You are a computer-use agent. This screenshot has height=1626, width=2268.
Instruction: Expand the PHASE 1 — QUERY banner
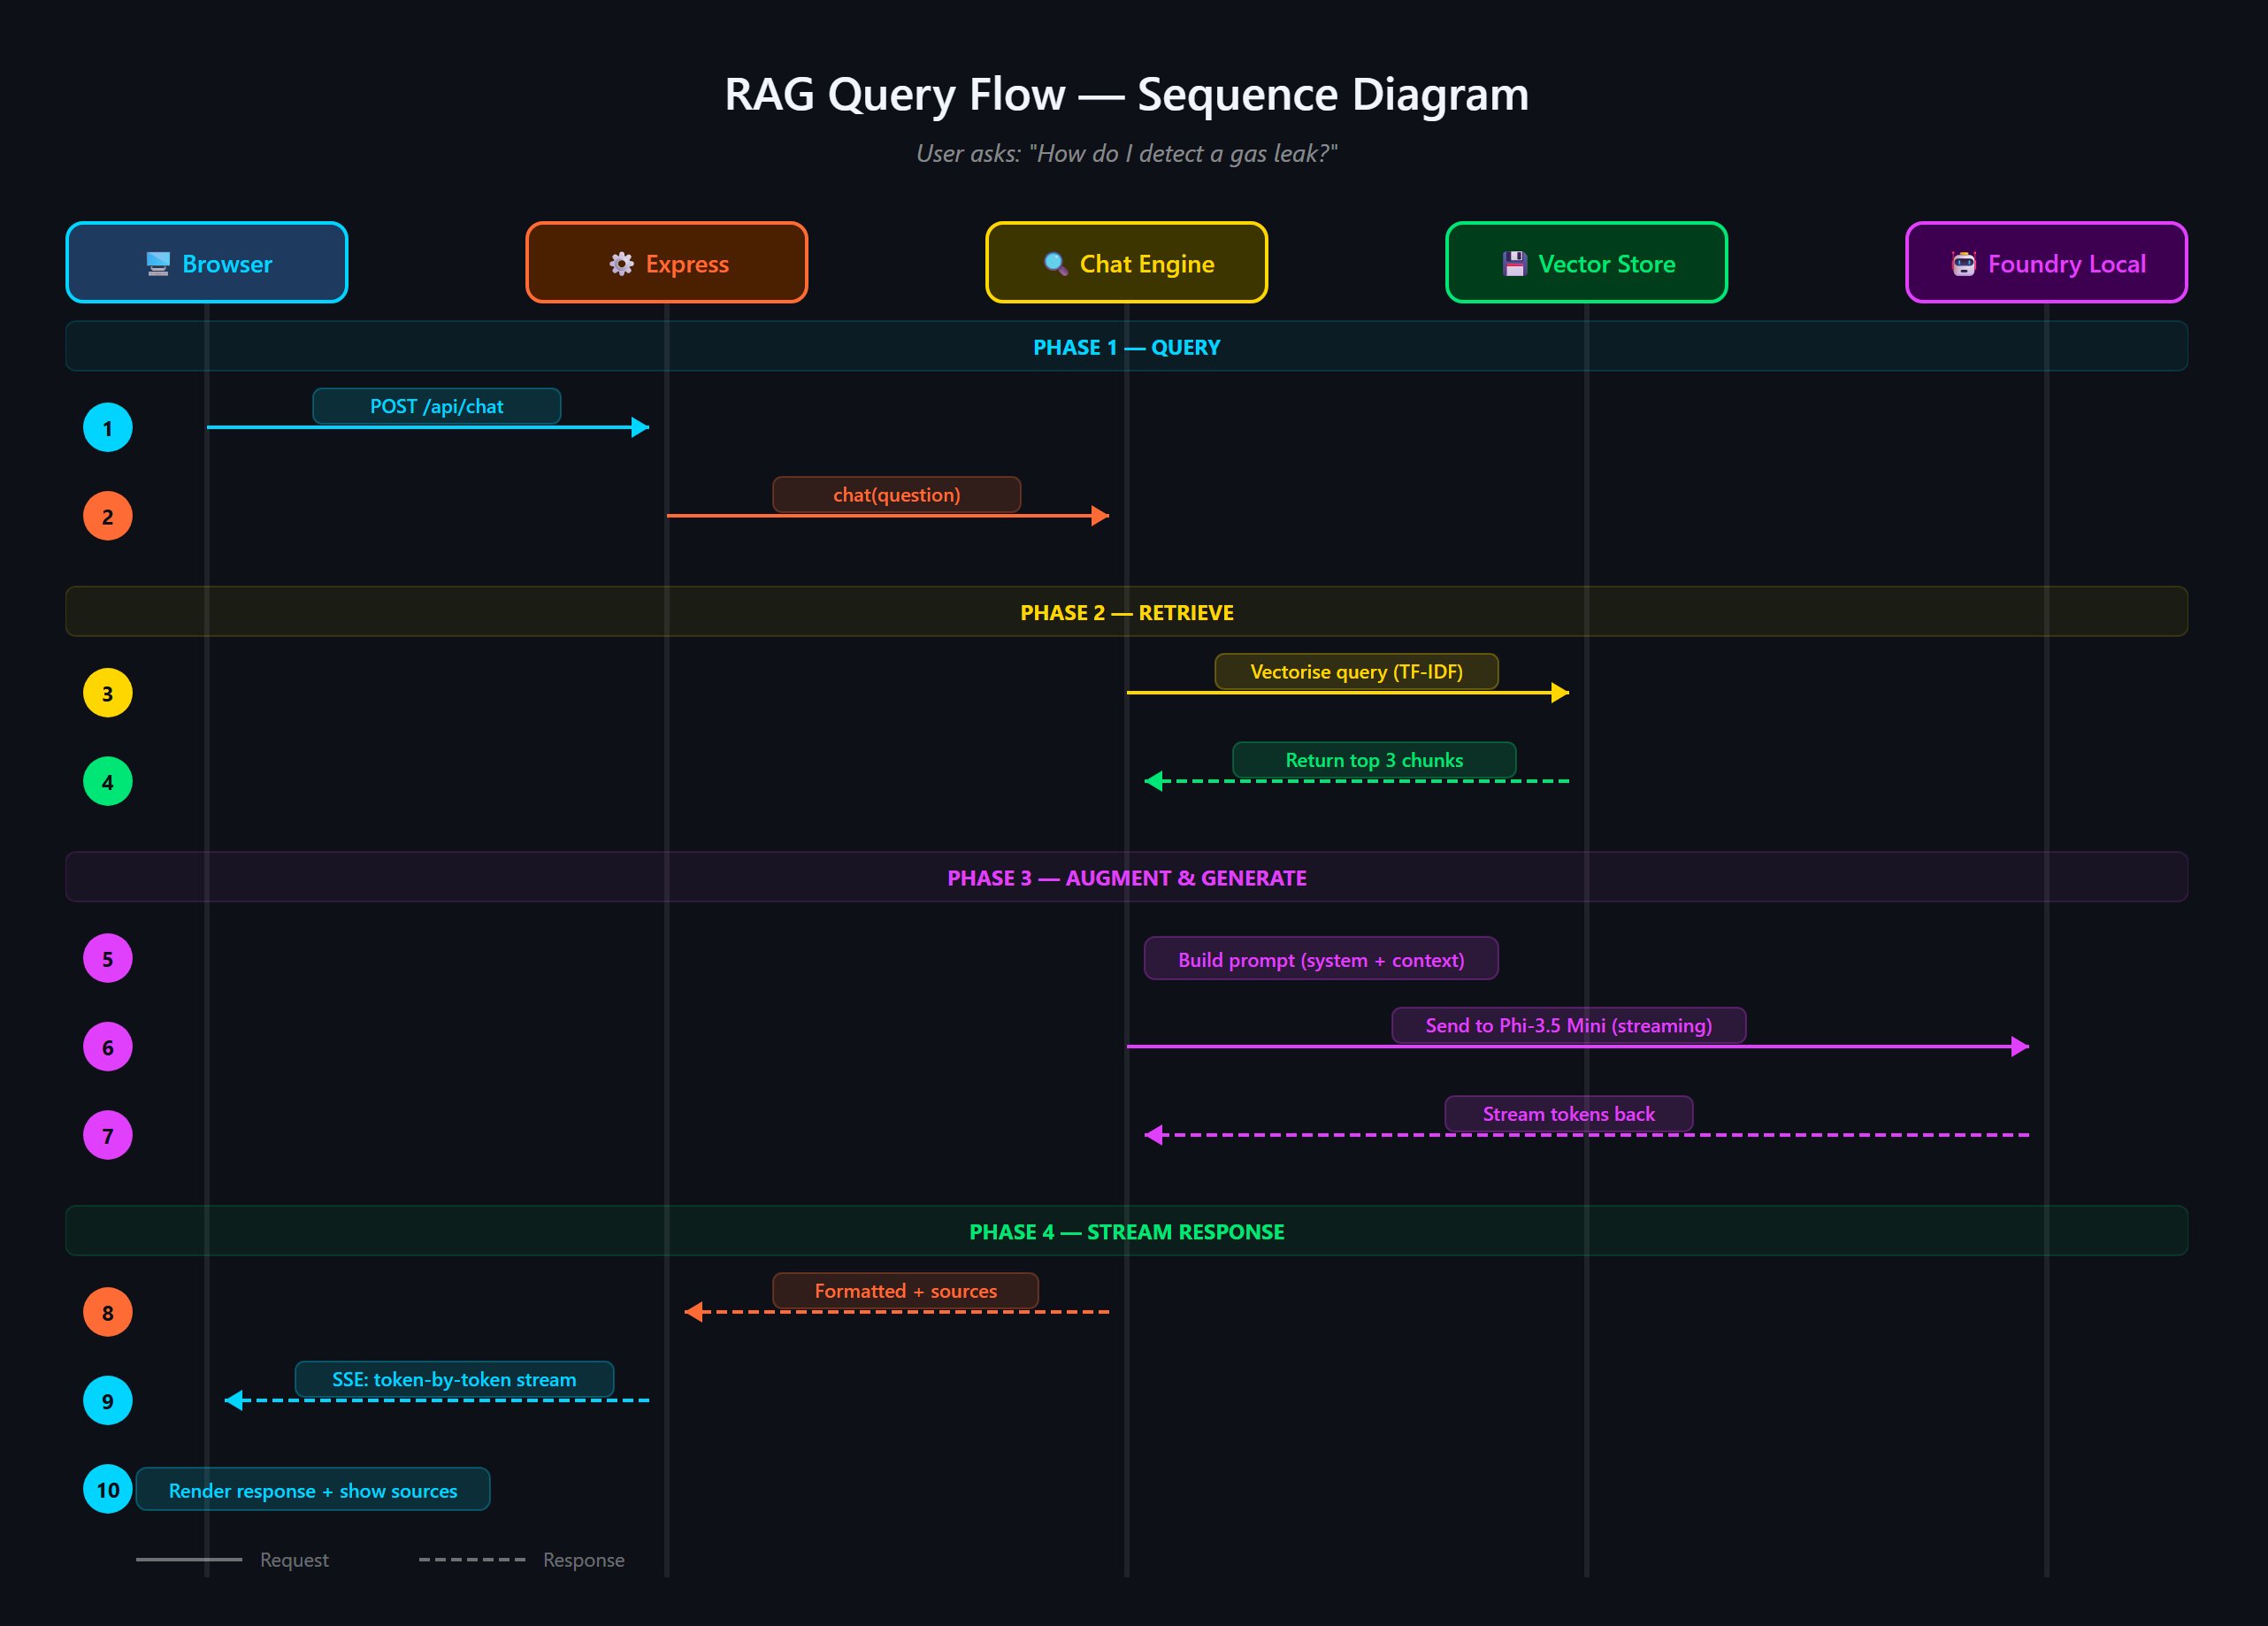pos(1127,347)
